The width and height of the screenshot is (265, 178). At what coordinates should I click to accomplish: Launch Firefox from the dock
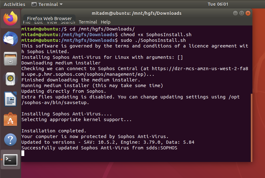tap(10, 18)
